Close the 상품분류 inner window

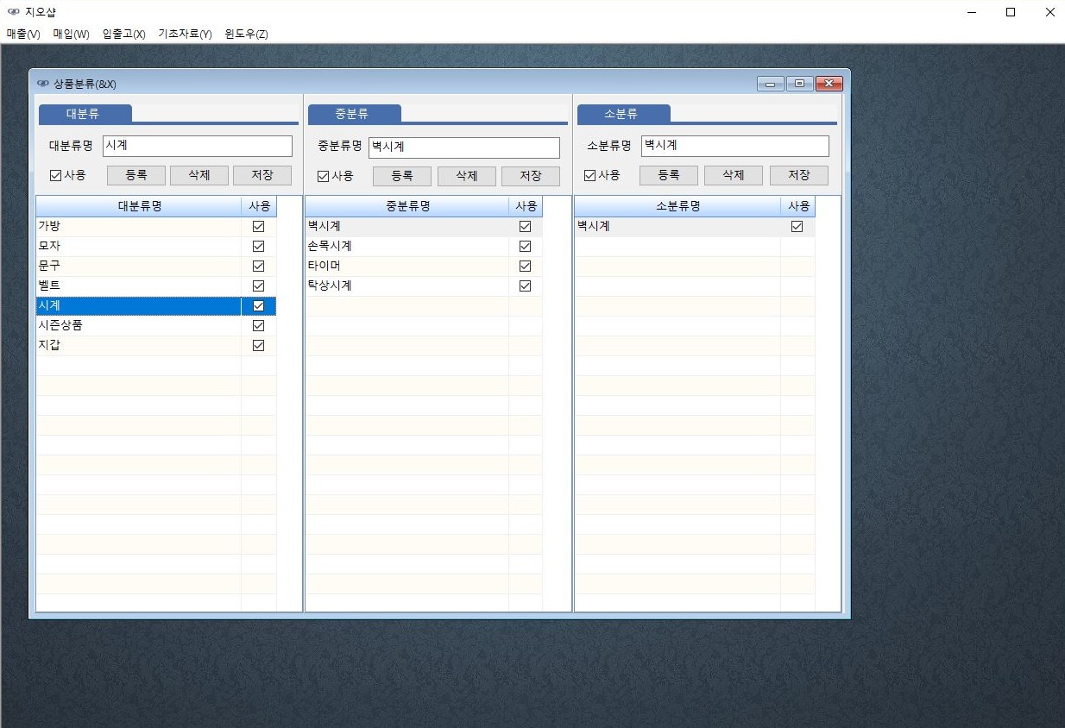pos(829,84)
